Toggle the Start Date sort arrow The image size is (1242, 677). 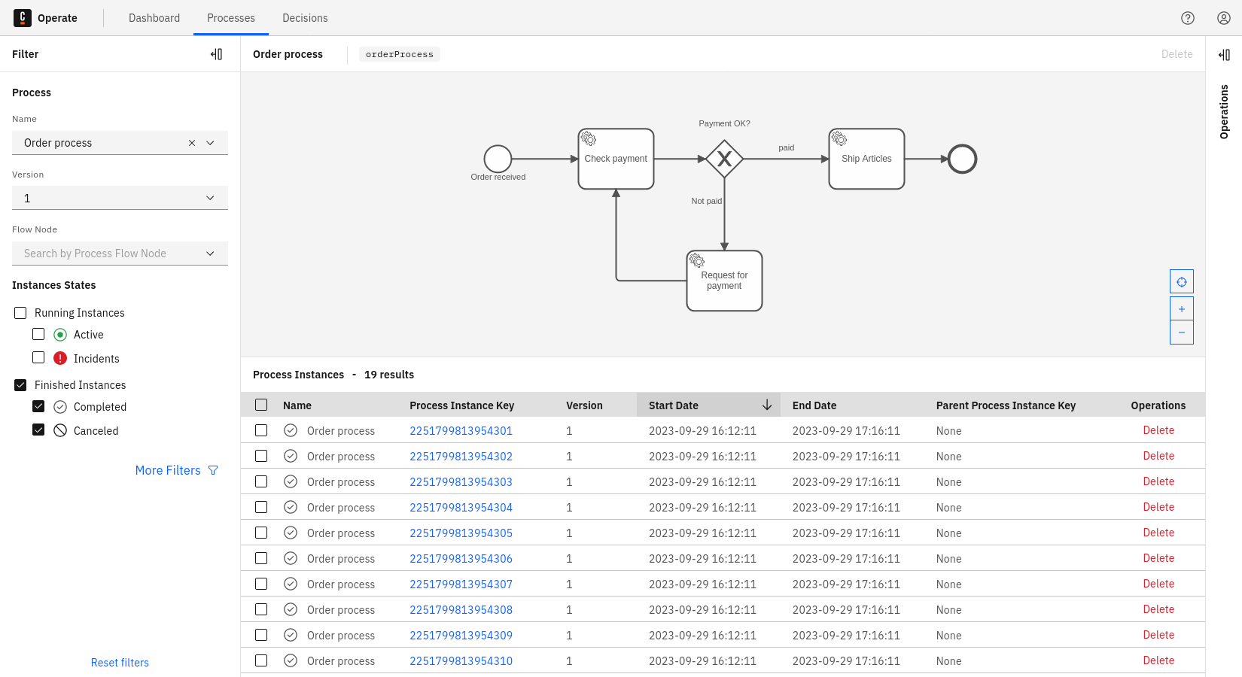pos(767,405)
